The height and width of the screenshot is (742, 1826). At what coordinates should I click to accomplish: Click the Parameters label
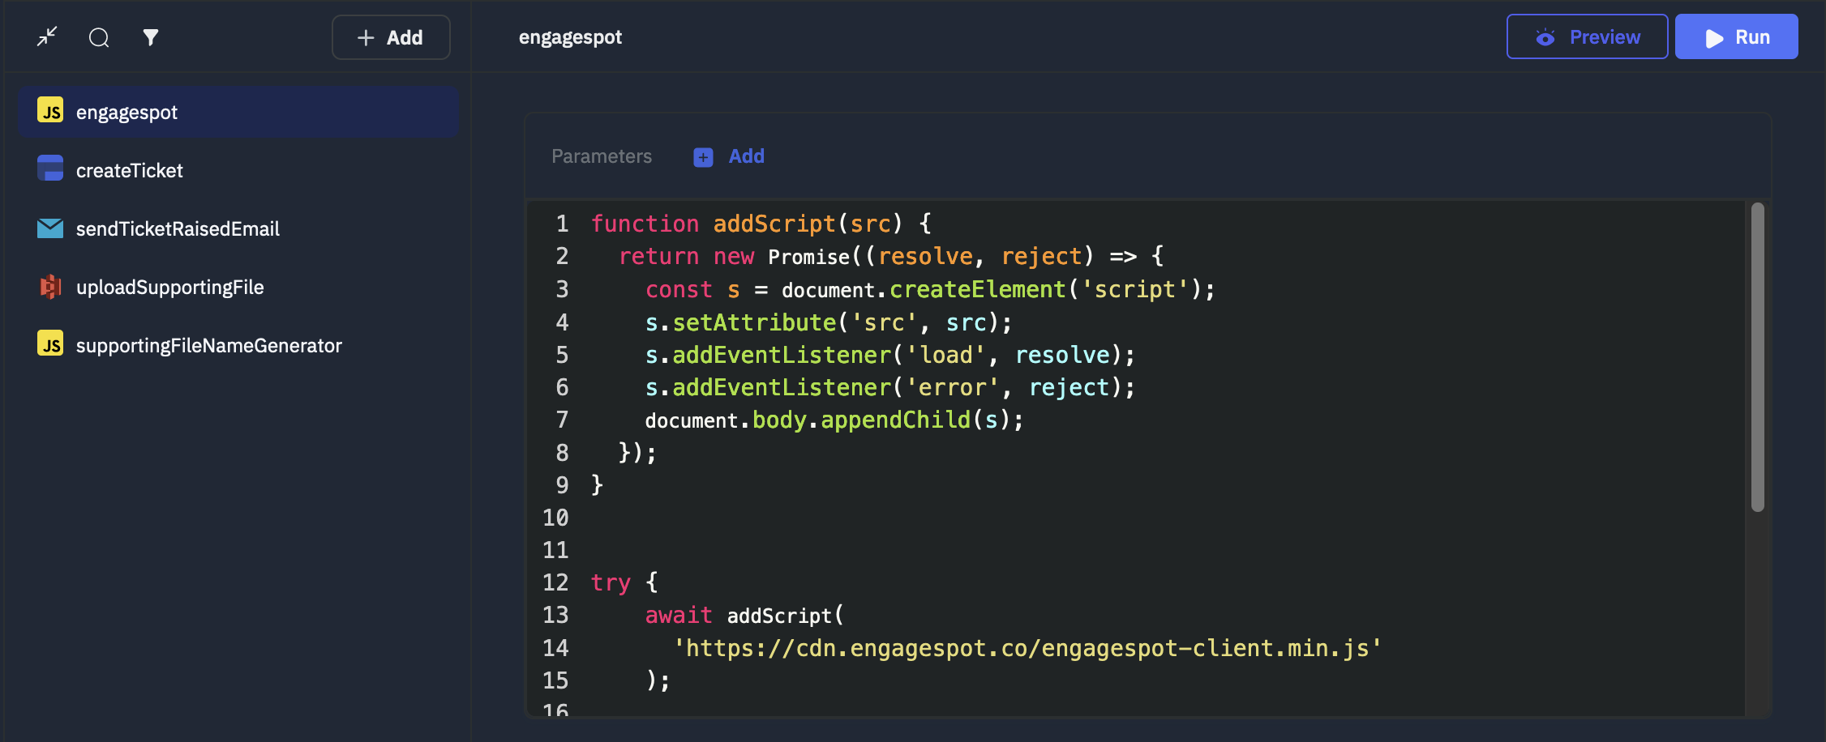click(602, 156)
